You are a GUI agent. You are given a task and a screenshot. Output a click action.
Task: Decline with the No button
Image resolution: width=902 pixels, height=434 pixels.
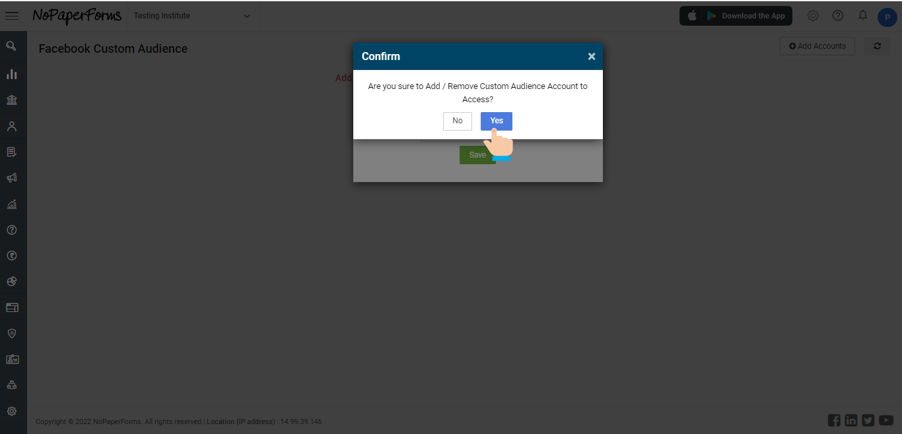458,121
